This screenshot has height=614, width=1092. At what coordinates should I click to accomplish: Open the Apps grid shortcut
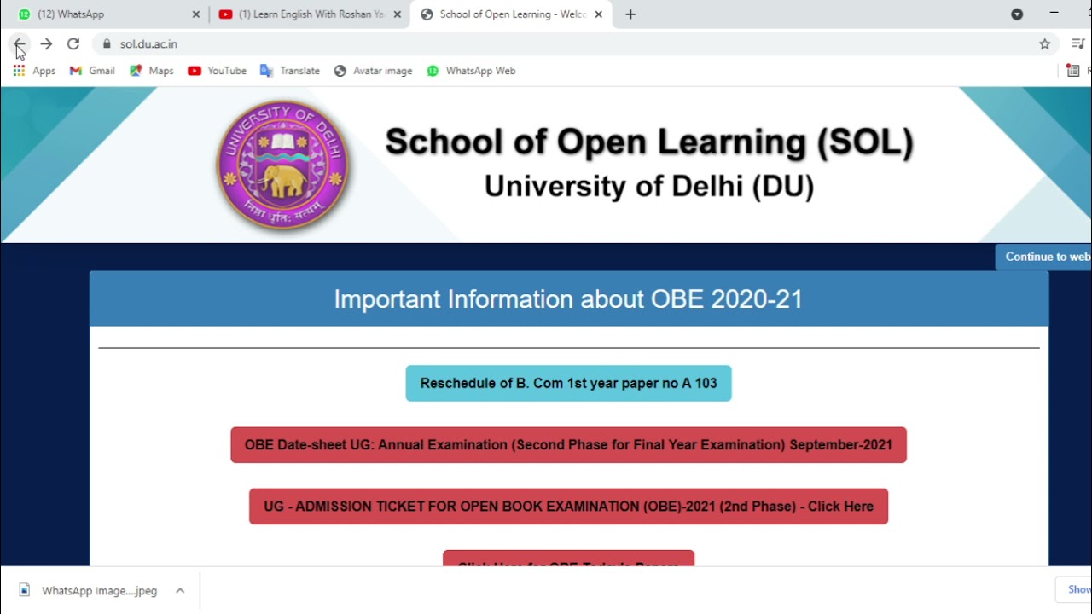click(x=34, y=71)
